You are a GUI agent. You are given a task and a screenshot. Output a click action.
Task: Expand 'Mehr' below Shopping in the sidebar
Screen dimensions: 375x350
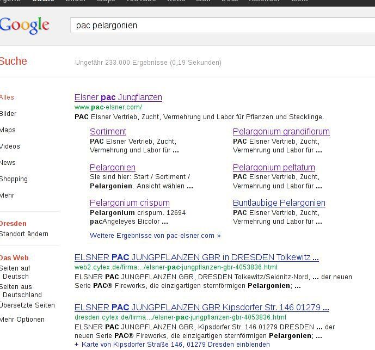pos(7,195)
